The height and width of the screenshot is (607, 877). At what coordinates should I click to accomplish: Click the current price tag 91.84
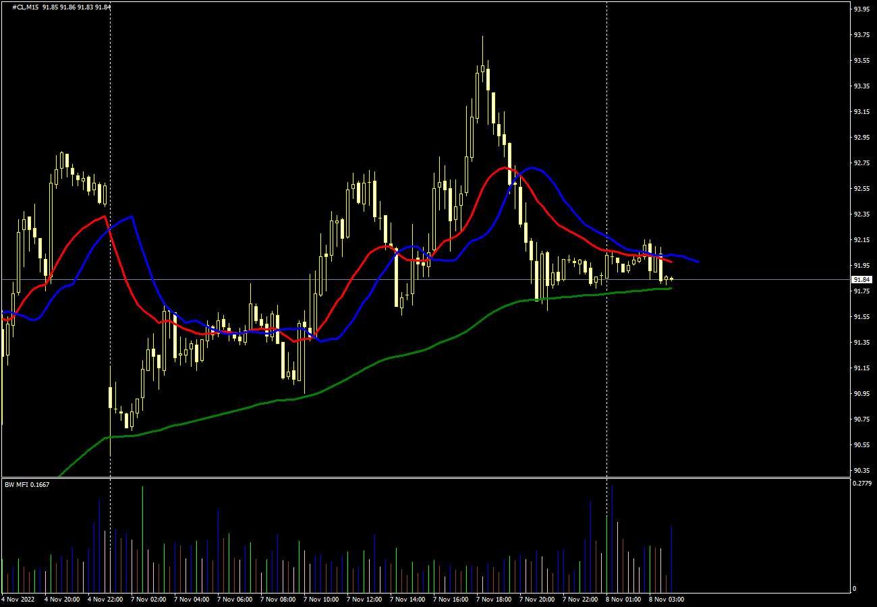(861, 279)
